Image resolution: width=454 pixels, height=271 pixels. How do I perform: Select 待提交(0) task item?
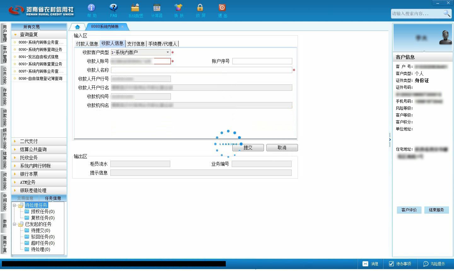point(37,230)
